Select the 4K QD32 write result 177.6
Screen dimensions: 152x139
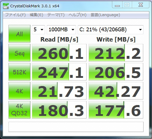tap(116, 110)
